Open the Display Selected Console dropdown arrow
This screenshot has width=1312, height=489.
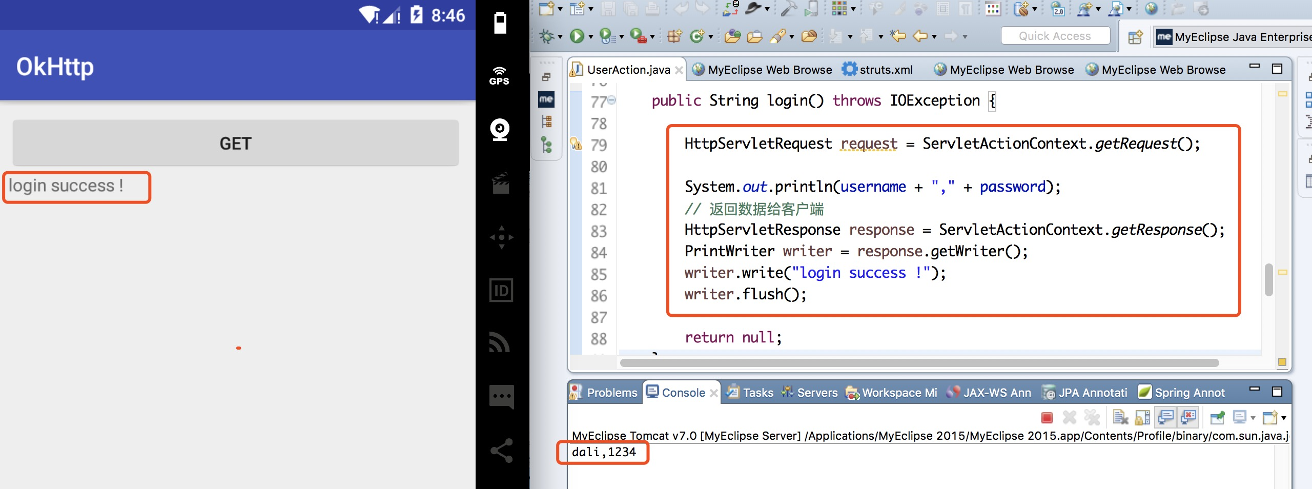(1253, 418)
